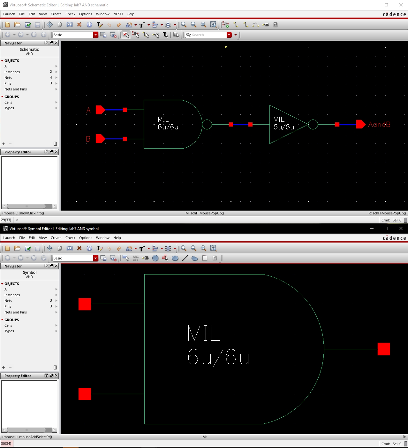This screenshot has width=408, height=448.
Task: Toggle partial selection mode button in Schematic Editor
Action: pos(136,35)
